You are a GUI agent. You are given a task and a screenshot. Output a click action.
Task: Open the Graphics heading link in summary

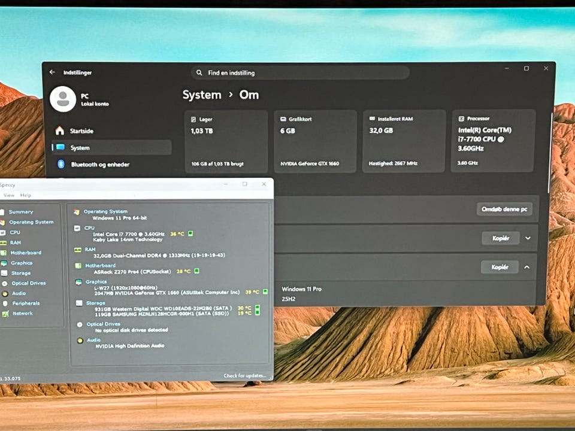click(x=96, y=281)
